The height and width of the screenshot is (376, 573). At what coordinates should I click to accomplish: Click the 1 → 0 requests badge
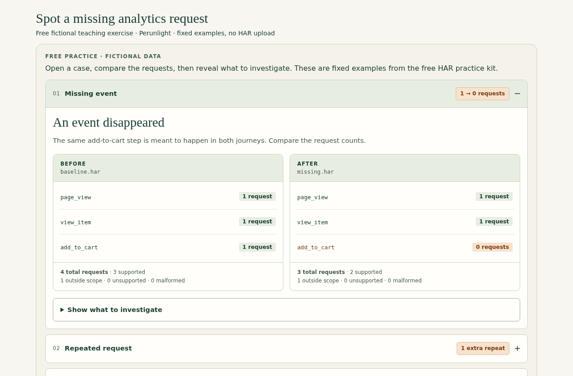coord(483,94)
